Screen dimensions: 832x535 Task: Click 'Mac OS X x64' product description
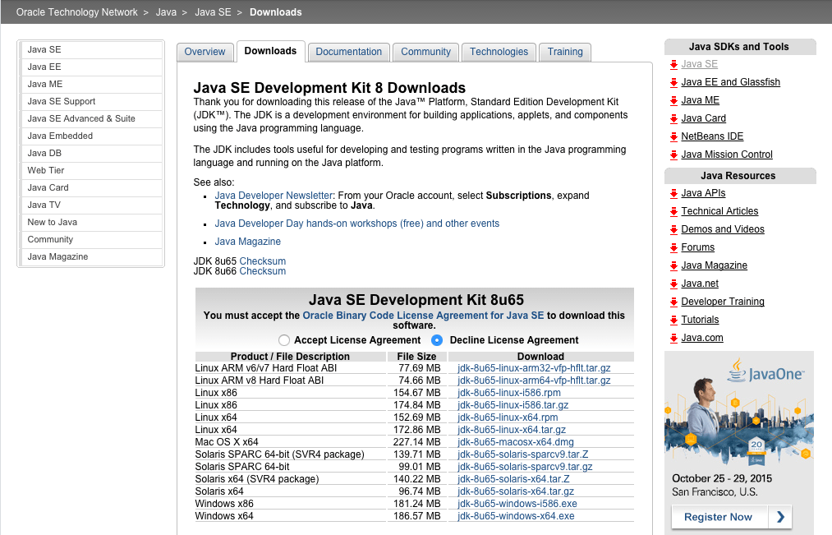(x=227, y=442)
